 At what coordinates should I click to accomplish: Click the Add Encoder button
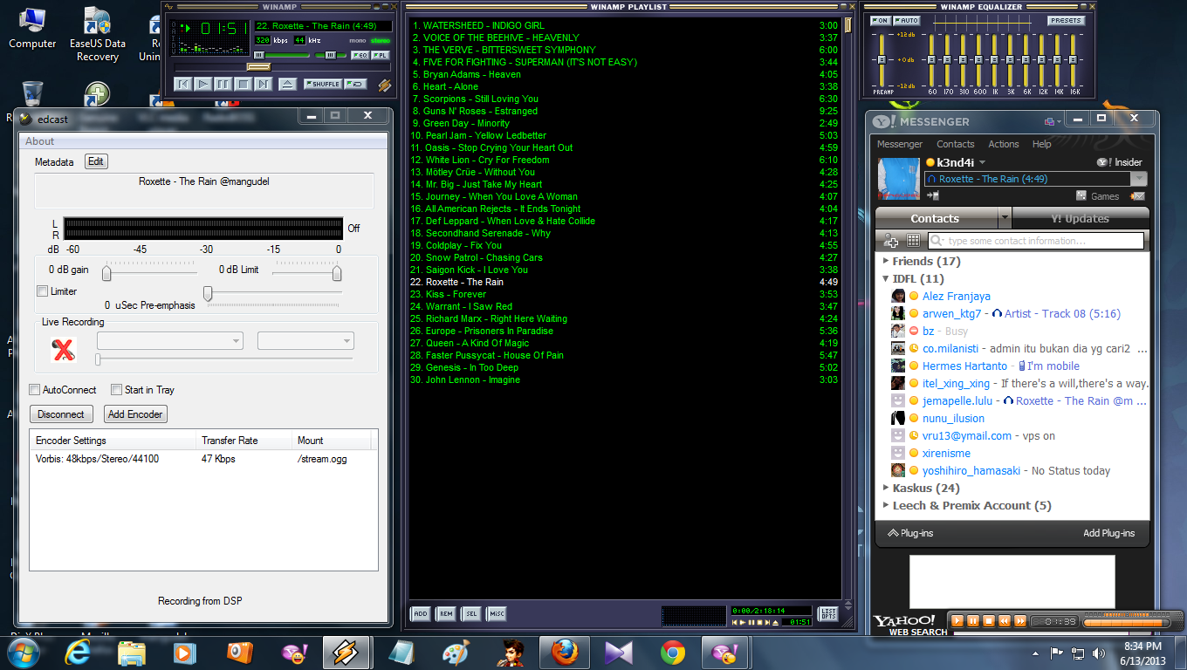[x=134, y=414]
